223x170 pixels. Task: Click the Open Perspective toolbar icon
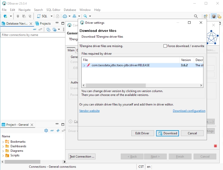click(x=205, y=16)
